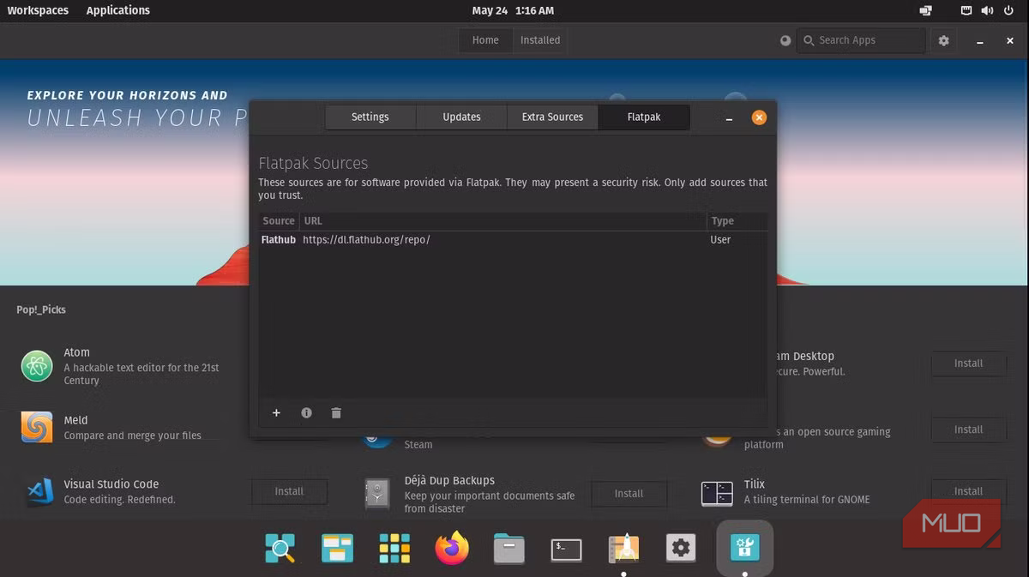Open system Settings gear in the dock
The image size is (1029, 577).
point(681,548)
